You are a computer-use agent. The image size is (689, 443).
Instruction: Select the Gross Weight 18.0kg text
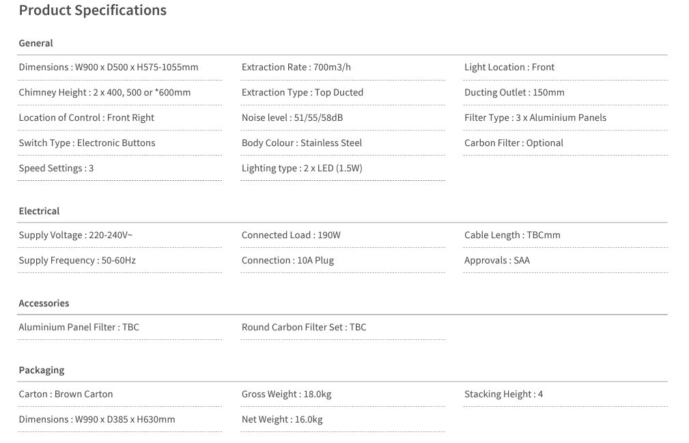click(286, 394)
